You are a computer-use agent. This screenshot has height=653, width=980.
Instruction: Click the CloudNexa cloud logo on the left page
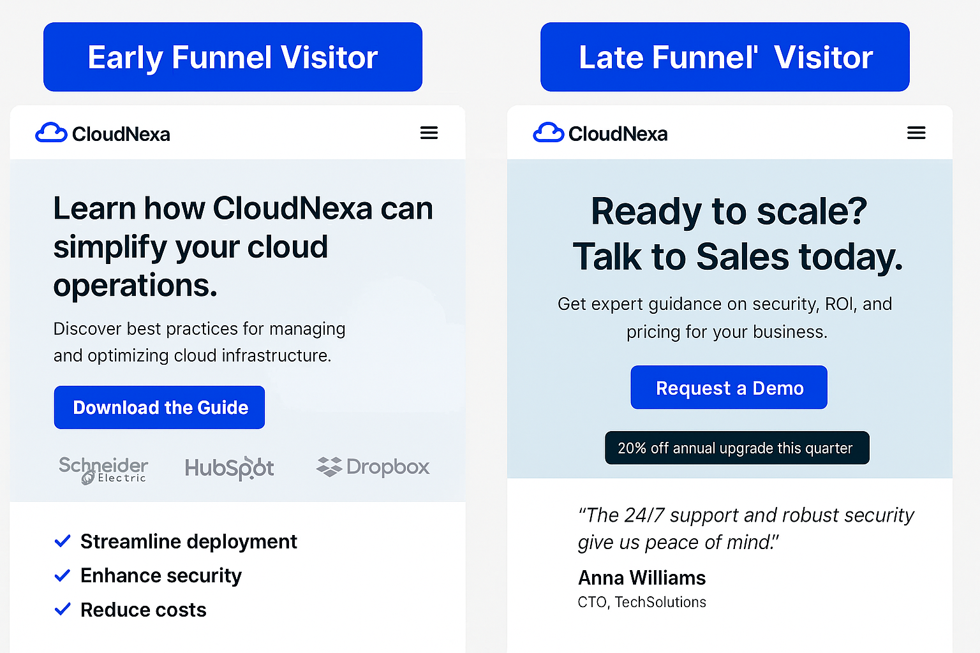click(51, 133)
